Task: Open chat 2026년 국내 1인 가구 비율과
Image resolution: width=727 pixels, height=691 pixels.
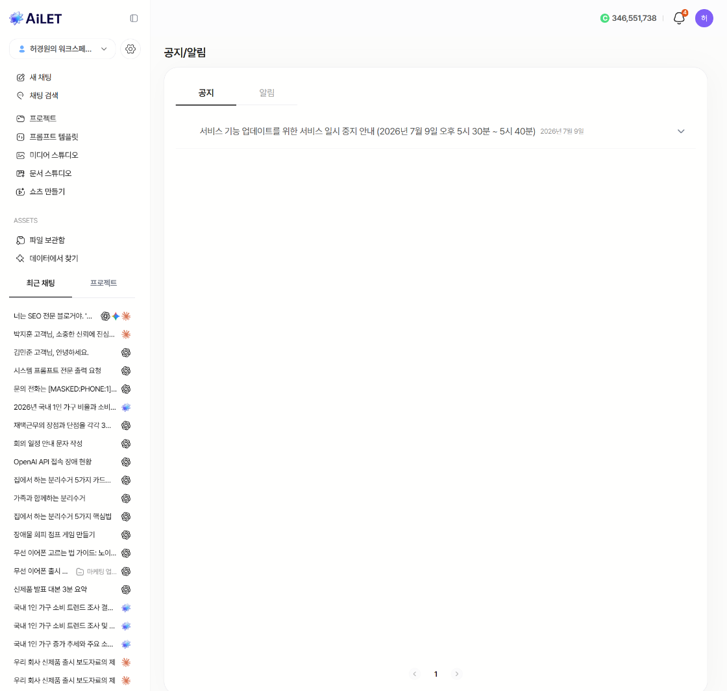Action: point(64,407)
